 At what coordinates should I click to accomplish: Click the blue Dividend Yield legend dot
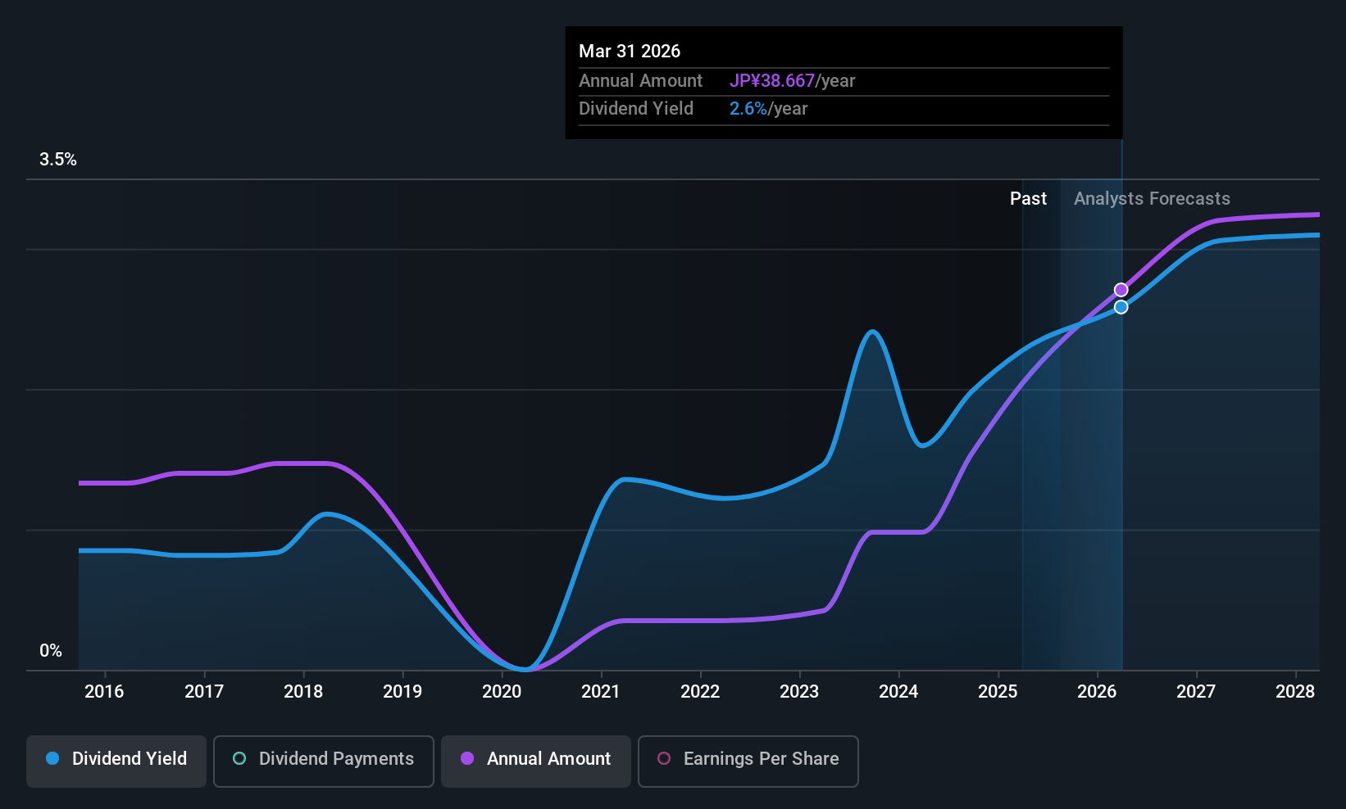point(52,758)
